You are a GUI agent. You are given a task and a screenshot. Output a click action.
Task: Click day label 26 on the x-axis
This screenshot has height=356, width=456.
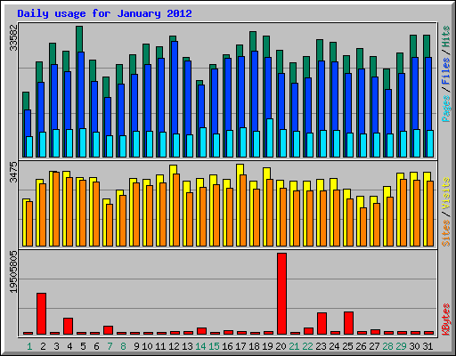361,346
